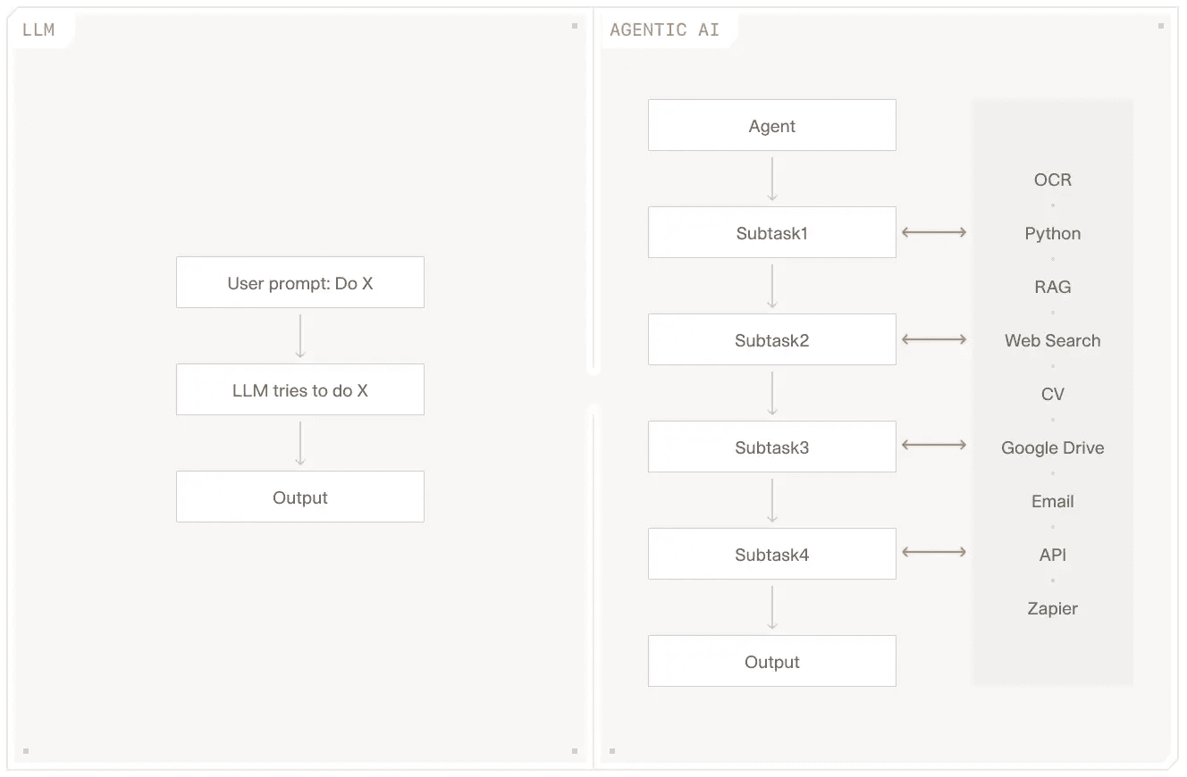Click the Google Drive tool entry
1187x777 pixels.
(x=1053, y=447)
